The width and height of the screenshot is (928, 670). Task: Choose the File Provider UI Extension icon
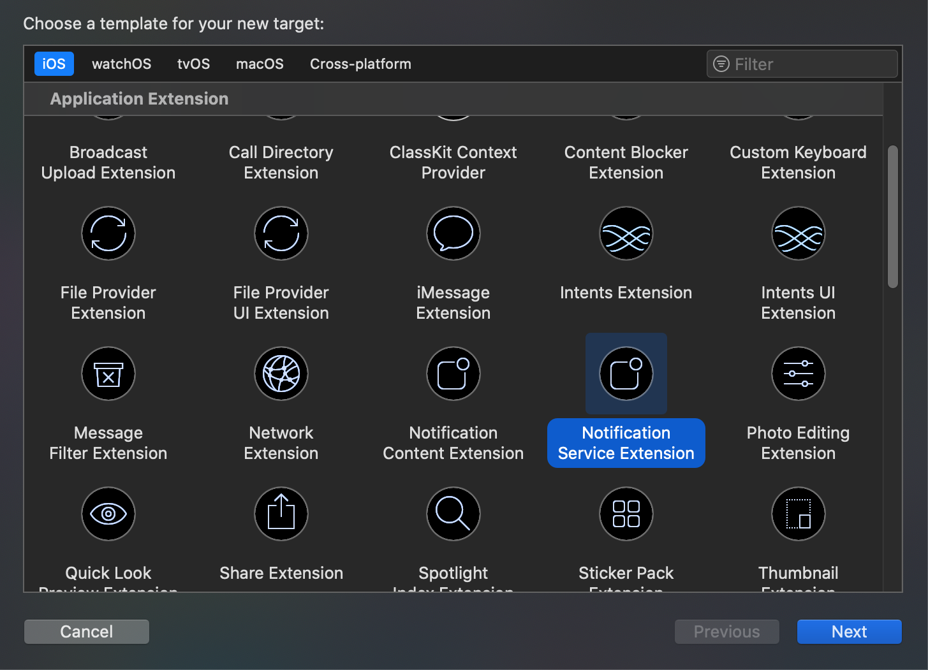[281, 233]
